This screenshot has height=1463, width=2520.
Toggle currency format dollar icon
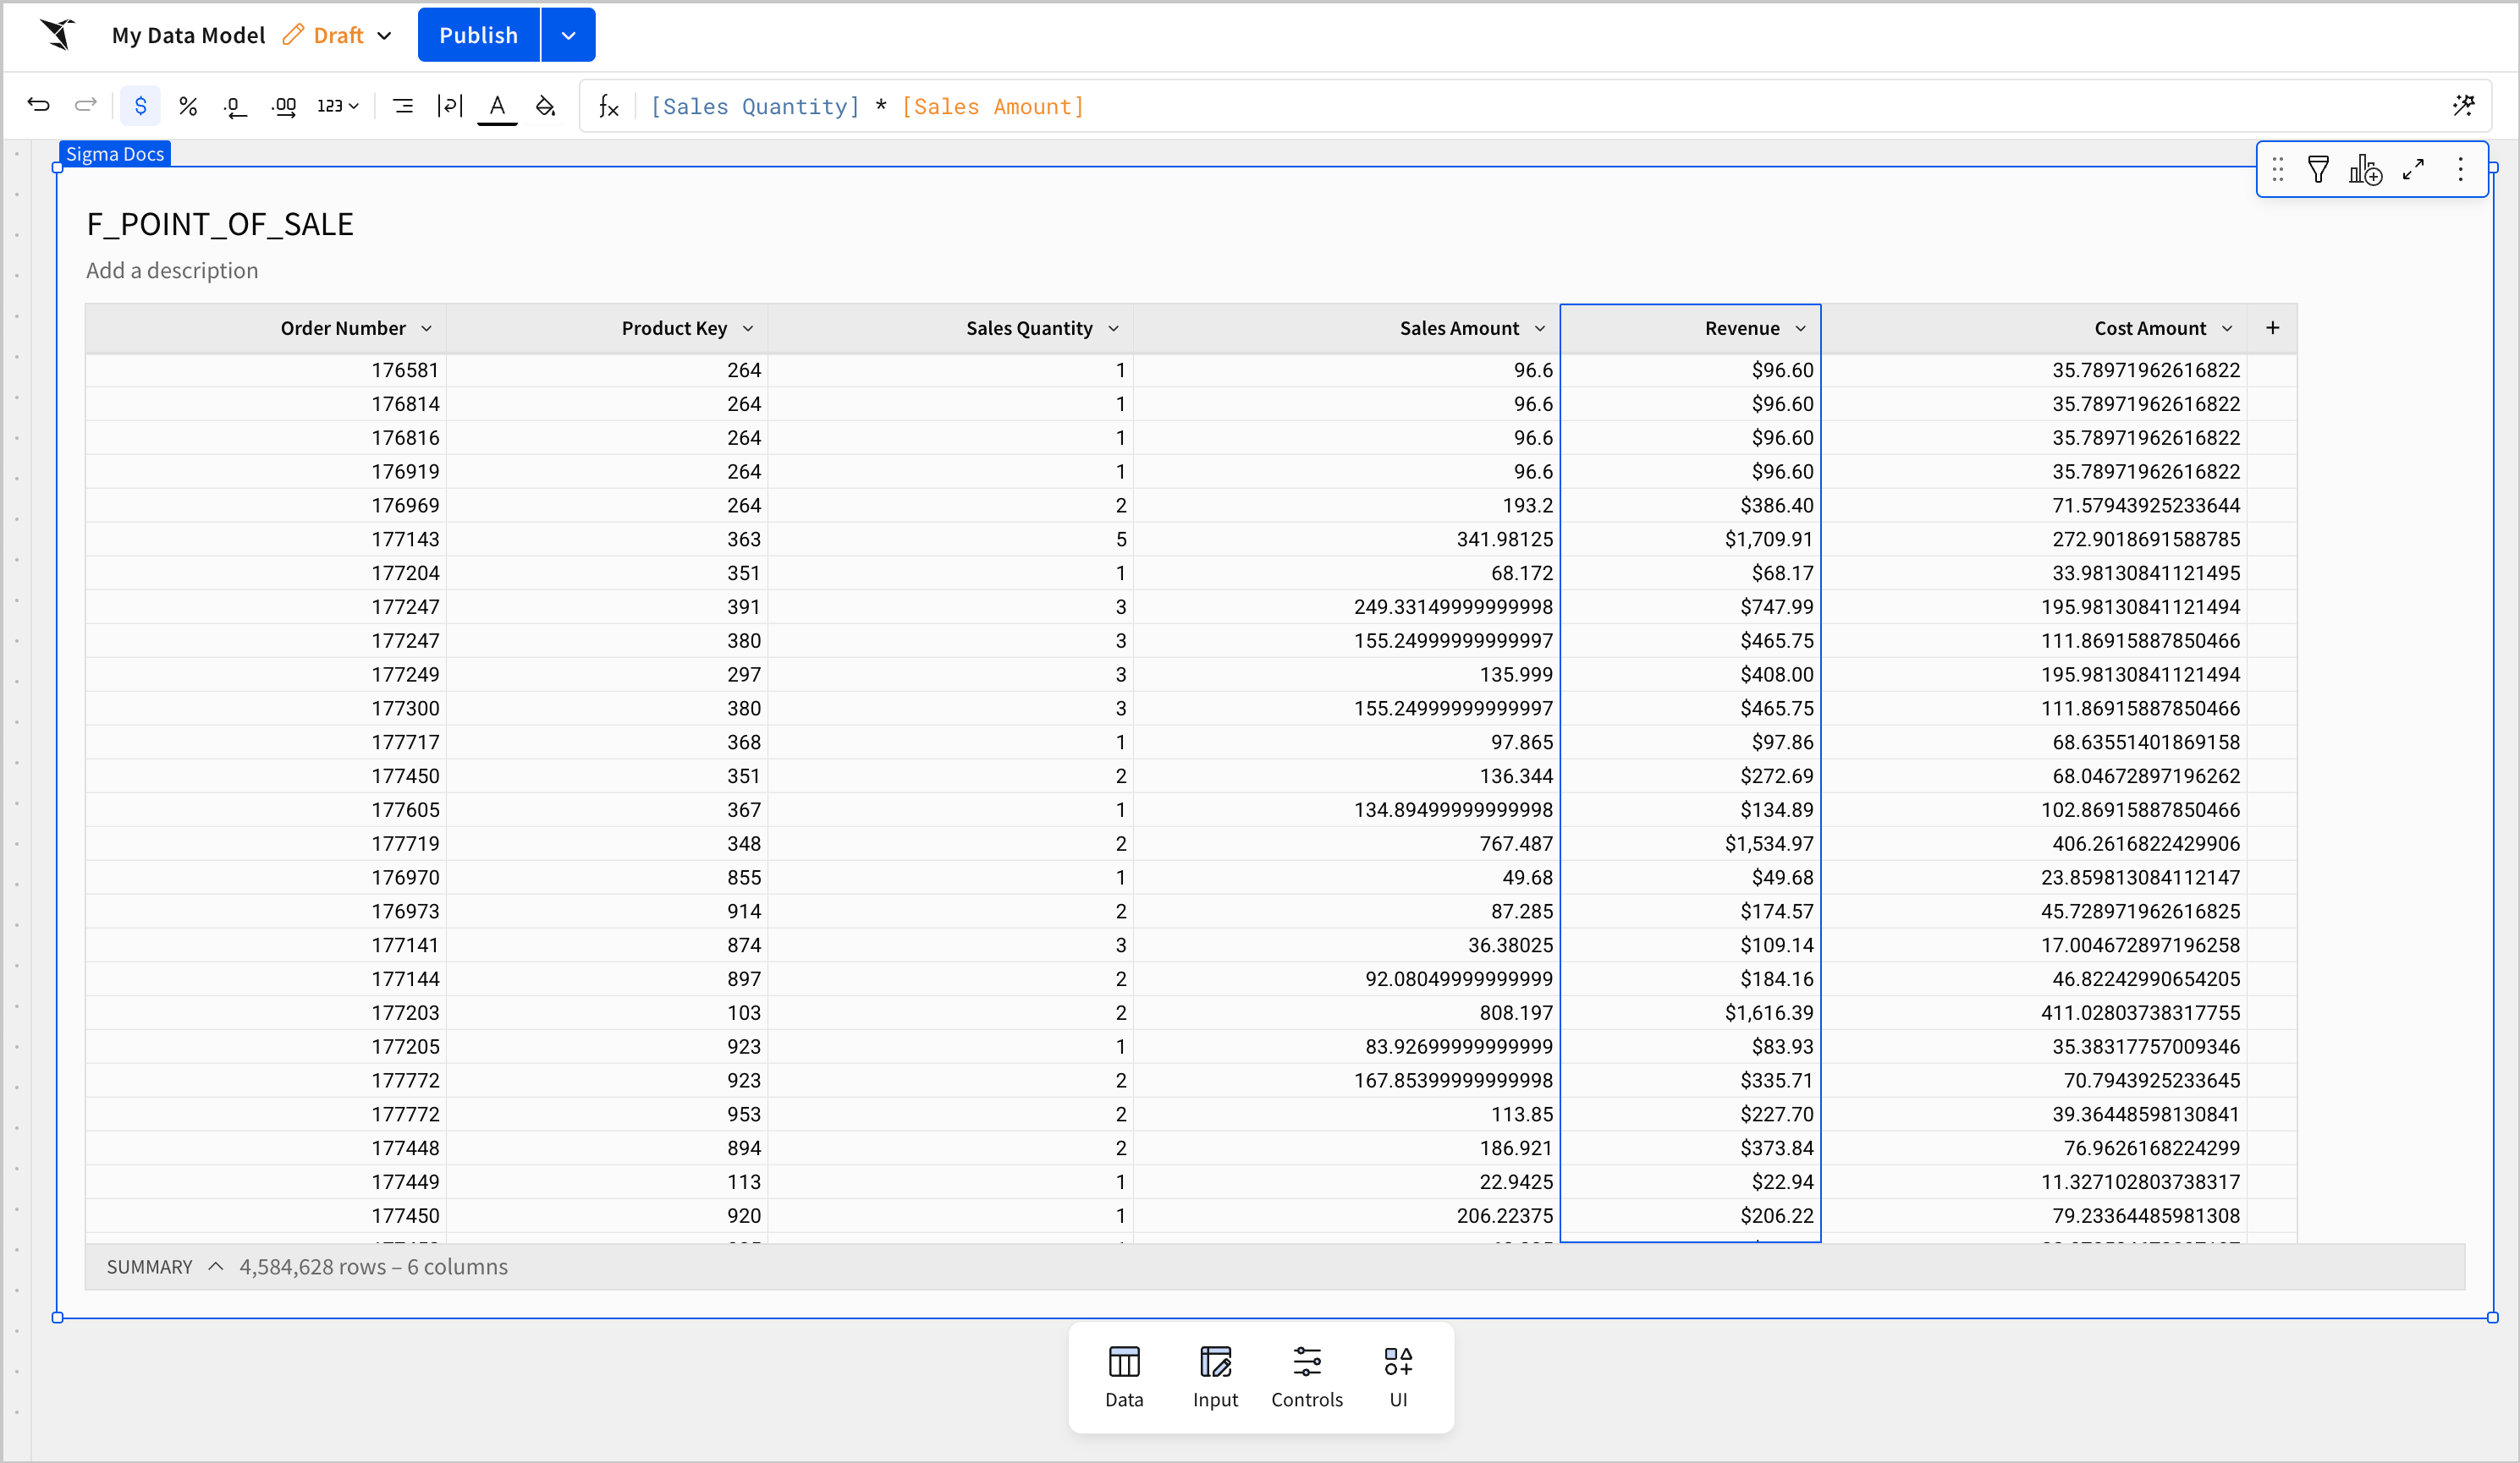pos(140,106)
